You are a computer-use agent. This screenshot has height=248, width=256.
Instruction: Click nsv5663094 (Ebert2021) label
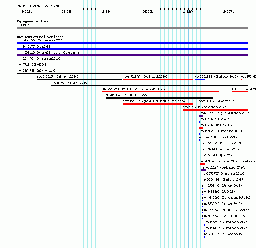coord(217,101)
